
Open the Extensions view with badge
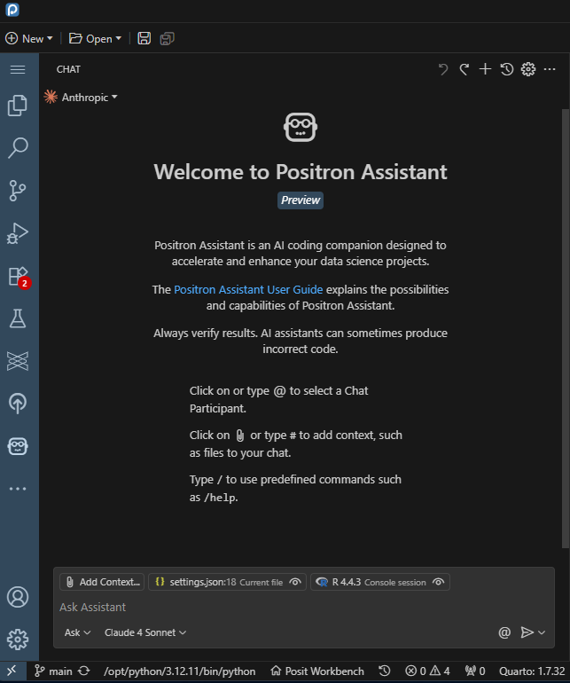[18, 276]
